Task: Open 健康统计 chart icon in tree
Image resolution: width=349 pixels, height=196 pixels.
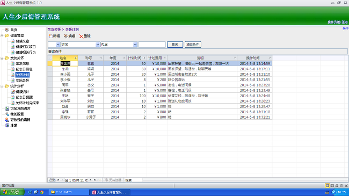Action: click(13, 91)
